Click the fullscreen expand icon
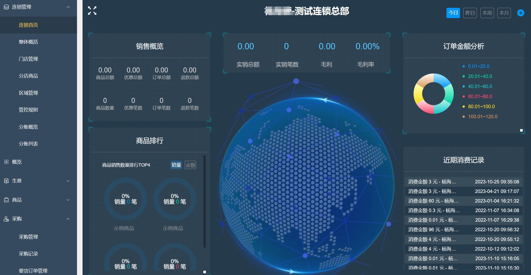Screen dimensions: 531x275 [92, 11]
